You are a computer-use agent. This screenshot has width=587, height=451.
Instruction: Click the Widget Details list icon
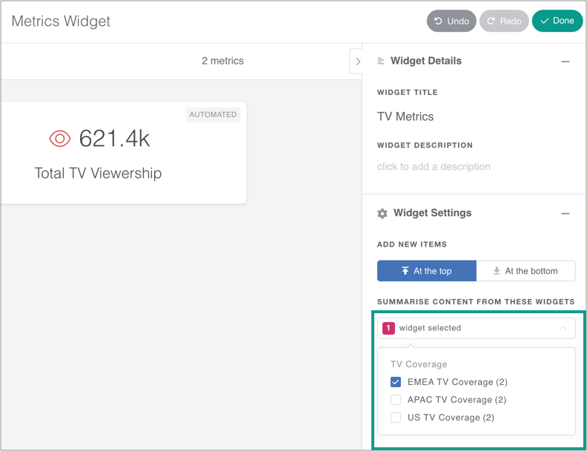381,61
